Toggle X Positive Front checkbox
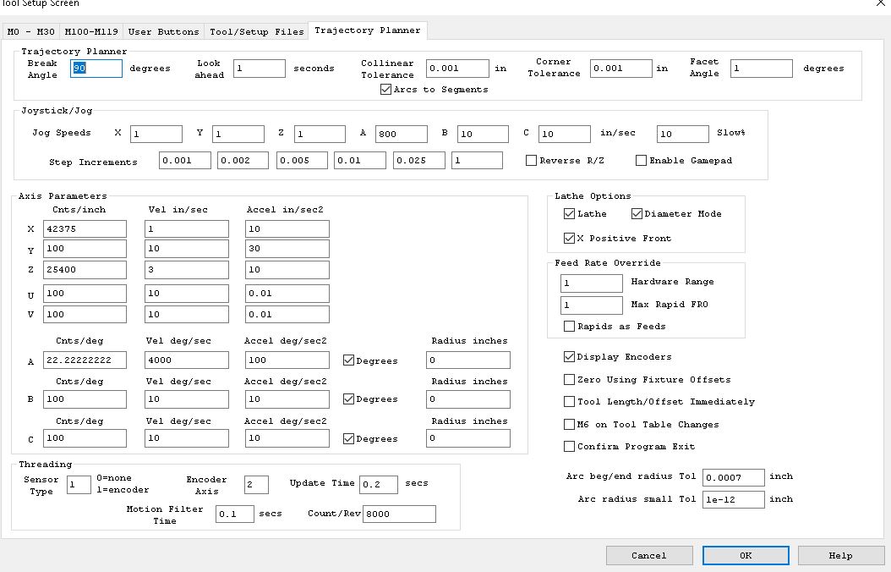Screen dimensions: 891x572 click(x=569, y=239)
